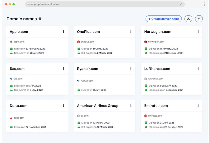Click the SAS favicon next to sas.com
Screen dimensions: 209x143
[11, 79]
